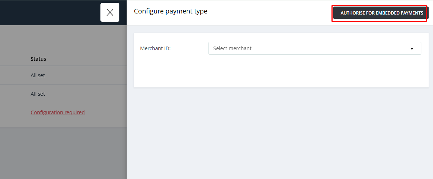Screen dimensions: 433x179
Task: Click Authorise for Embedded Payments button
Action: pyautogui.click(x=382, y=13)
